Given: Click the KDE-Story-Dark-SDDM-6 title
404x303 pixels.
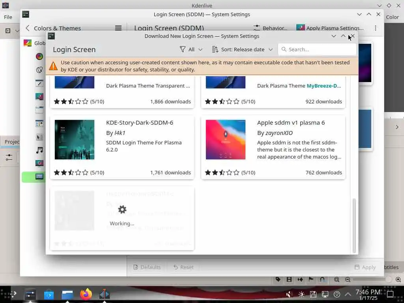Looking at the screenshot, I should pos(140,123).
